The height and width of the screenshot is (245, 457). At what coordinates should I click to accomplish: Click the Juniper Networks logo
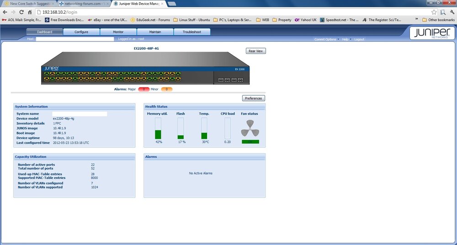point(432,33)
